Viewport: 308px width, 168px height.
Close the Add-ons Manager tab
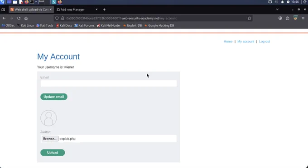click(x=96, y=9)
